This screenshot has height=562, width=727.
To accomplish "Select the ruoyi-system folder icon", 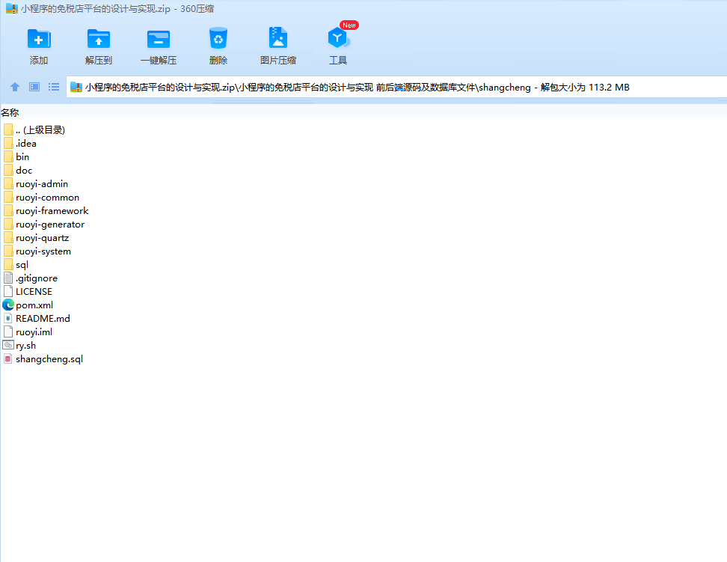I will 8,251.
